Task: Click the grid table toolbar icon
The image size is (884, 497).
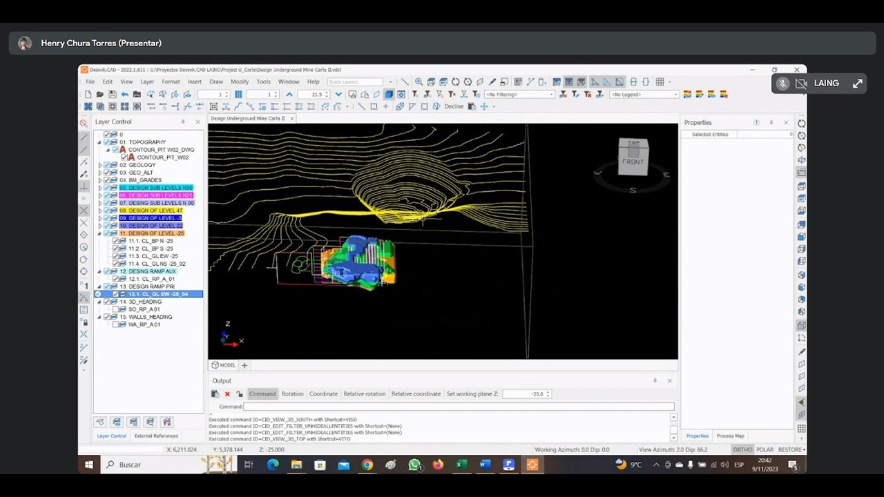Action: point(660,82)
